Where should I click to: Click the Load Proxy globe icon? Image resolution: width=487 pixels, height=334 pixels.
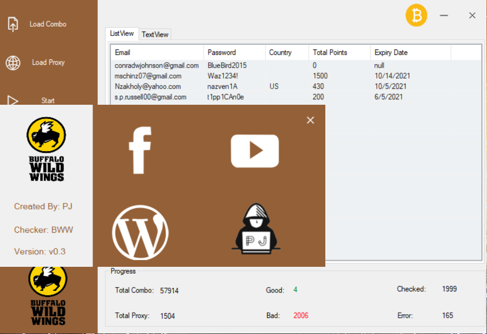(13, 63)
